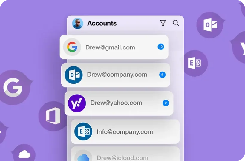245x161 pixels.
Task: Click the unread badge showing 6
Action: (162, 75)
